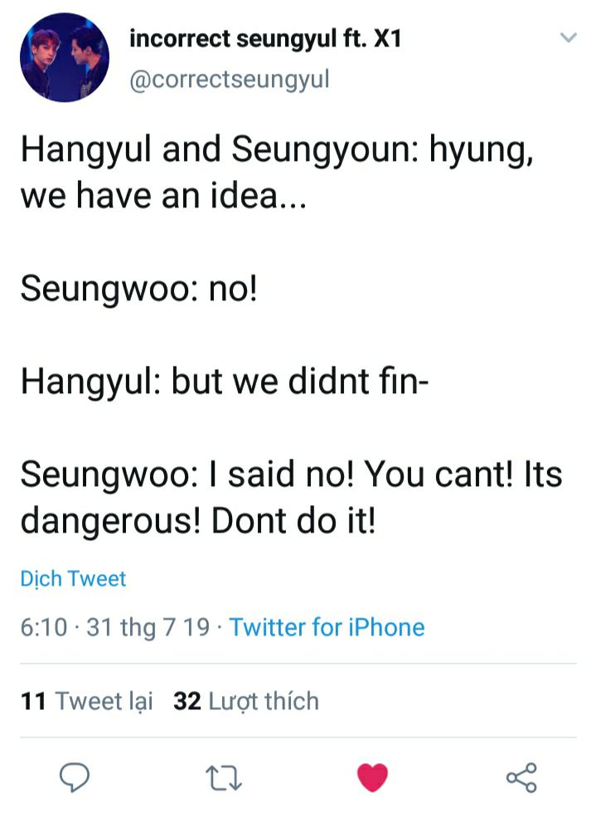The image size is (596, 813).
Task: Open the share icon menu
Action: click(x=521, y=777)
